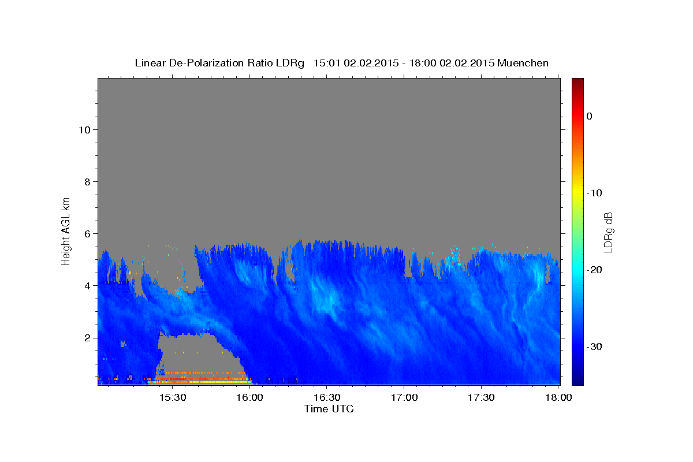
Task: Click the 18:00 time tick label
Action: click(x=558, y=397)
